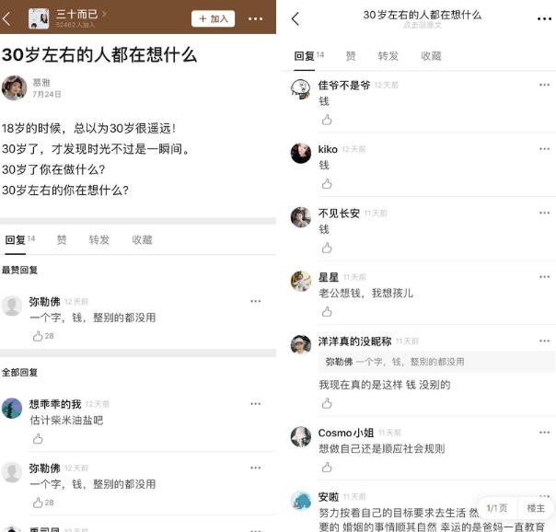Switch to 收藏 tab in left panel
The width and height of the screenshot is (556, 532).
pyautogui.click(x=142, y=240)
